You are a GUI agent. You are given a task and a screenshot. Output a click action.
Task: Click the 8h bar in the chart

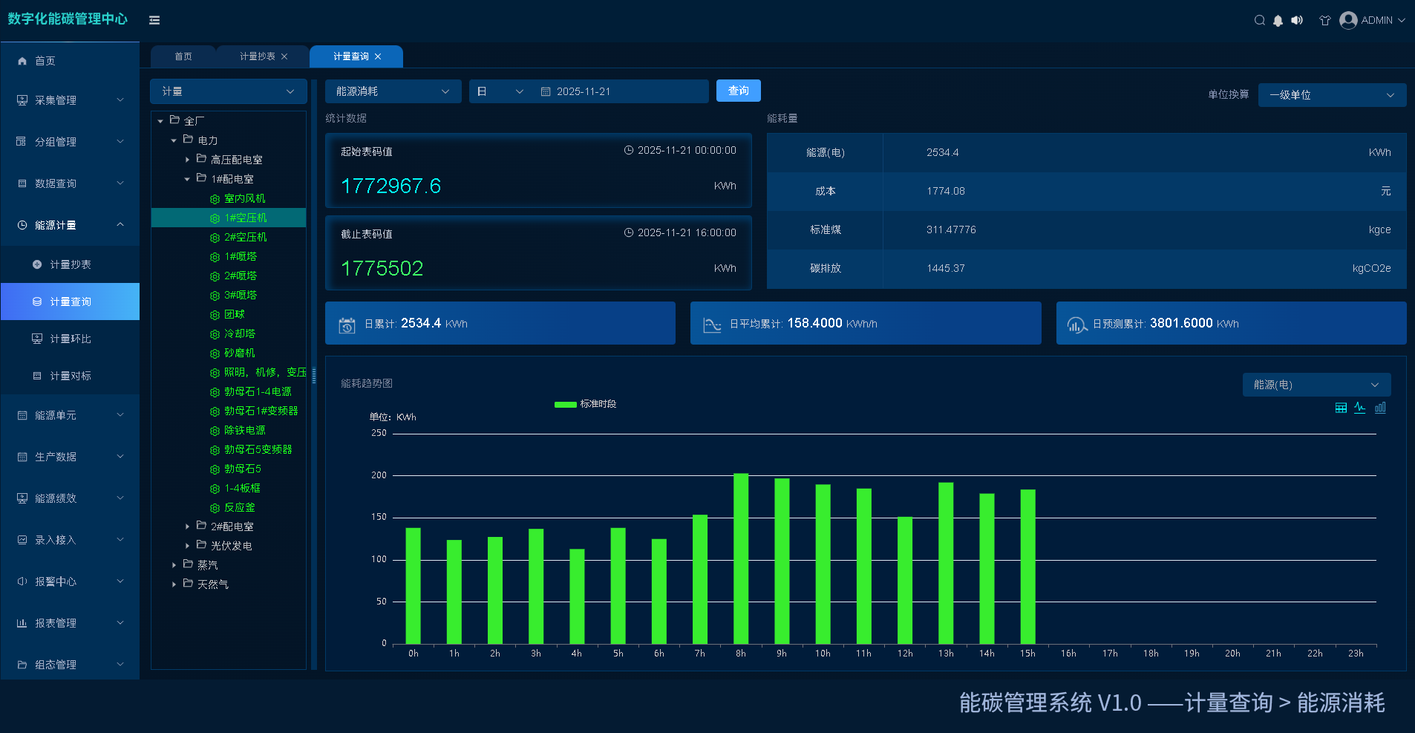click(x=741, y=558)
